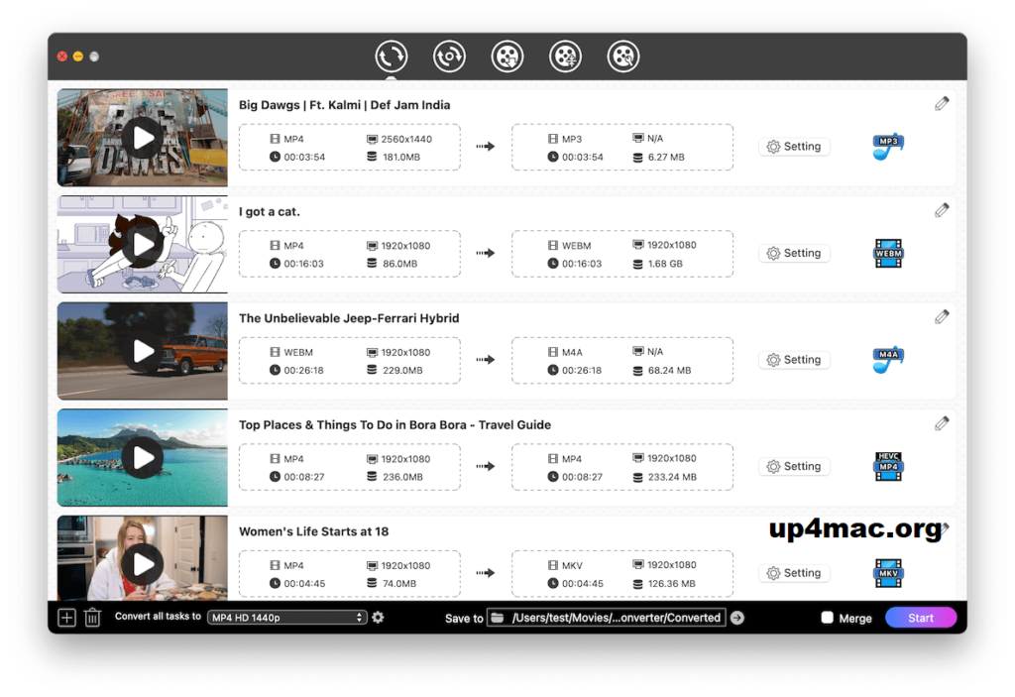1015x697 pixels.
Task: Open the output folder arrow button
Action: 736,618
